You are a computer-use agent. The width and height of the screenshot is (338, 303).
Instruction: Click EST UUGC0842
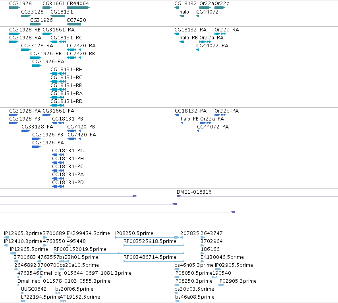[34, 289]
